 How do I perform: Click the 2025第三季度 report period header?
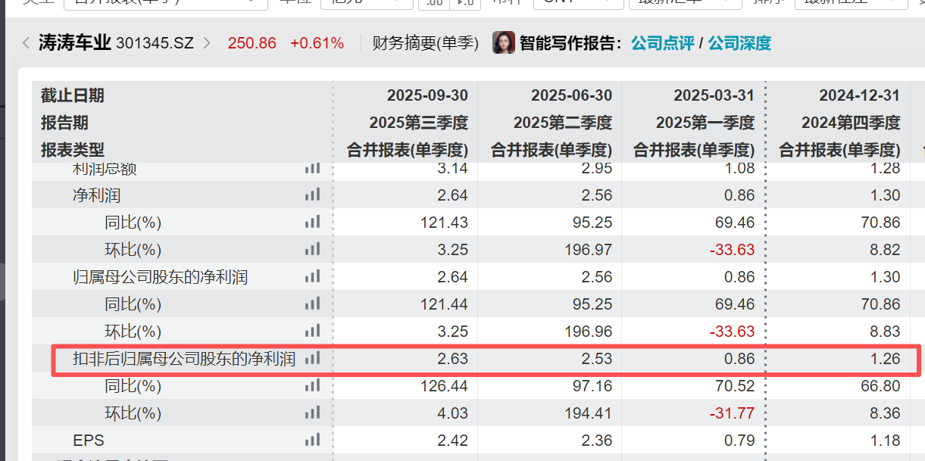[419, 123]
